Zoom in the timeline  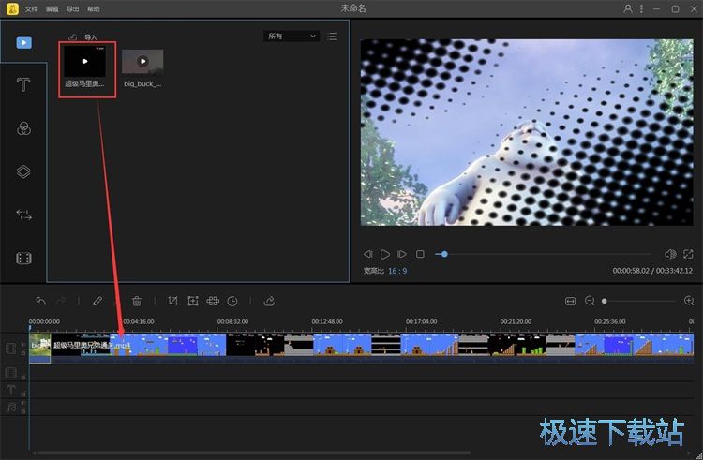(x=689, y=301)
